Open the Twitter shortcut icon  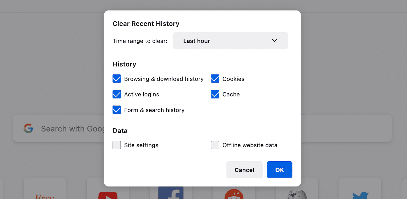point(360,194)
